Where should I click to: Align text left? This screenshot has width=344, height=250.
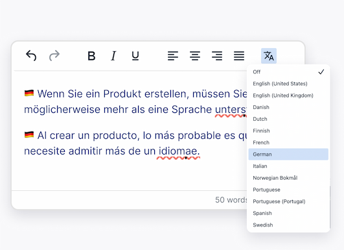point(173,56)
